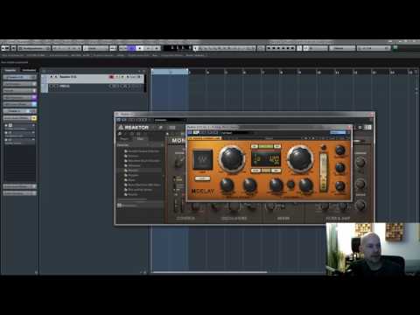This screenshot has width=420, height=315.
Task: Click the left button below the H-Delay display
Action: click(x=255, y=171)
